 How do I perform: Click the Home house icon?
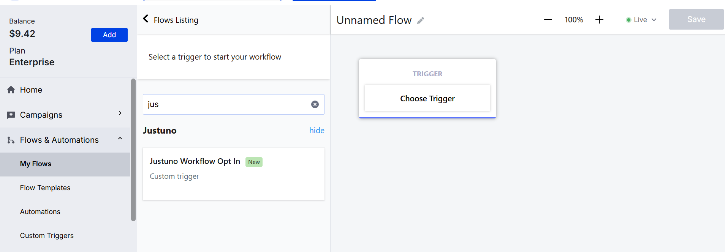click(11, 90)
